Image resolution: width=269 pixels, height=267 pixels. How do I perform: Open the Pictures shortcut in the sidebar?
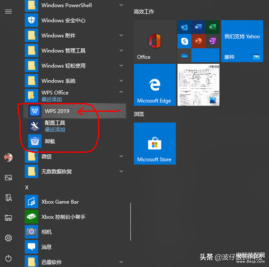click(8, 178)
